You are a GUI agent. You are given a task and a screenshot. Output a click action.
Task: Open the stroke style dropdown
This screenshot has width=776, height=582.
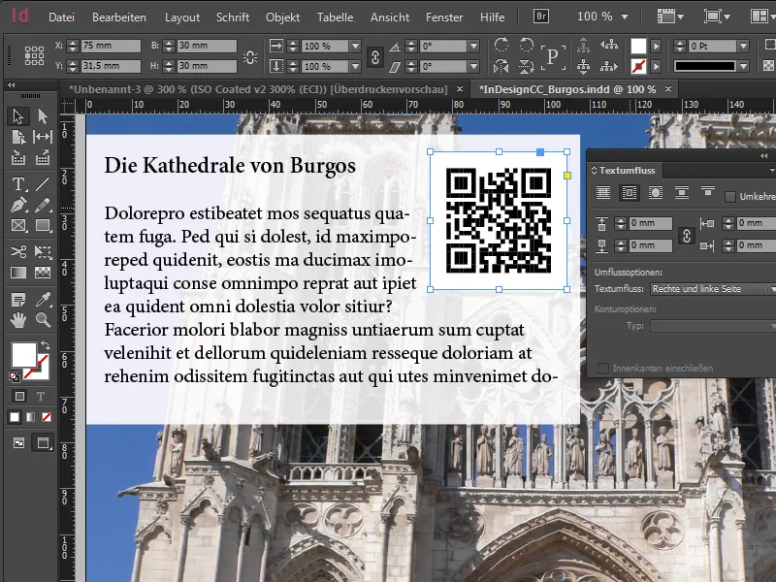(x=743, y=66)
